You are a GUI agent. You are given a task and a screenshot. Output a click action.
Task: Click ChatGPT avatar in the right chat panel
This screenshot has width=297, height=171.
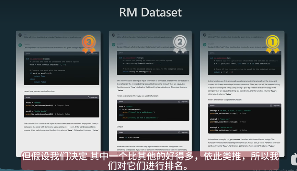pos(205,44)
